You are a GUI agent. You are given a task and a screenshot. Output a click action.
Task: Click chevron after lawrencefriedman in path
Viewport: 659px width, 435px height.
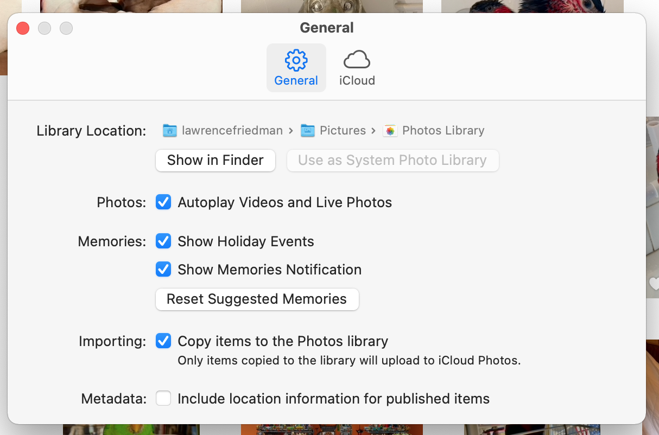(291, 131)
